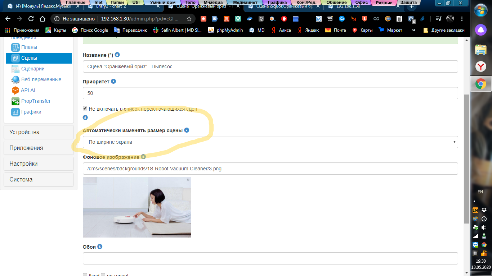The width and height of the screenshot is (492, 276).
Task: Expand the Настройки section
Action: coord(39,164)
